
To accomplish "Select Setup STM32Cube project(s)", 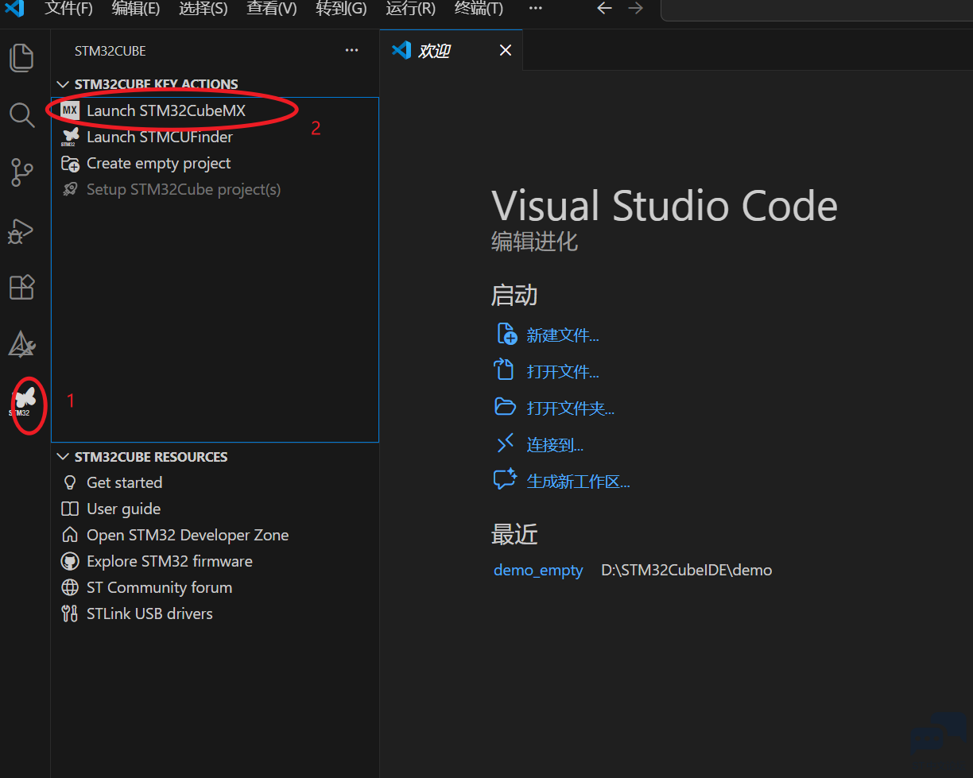I will coord(215,189).
